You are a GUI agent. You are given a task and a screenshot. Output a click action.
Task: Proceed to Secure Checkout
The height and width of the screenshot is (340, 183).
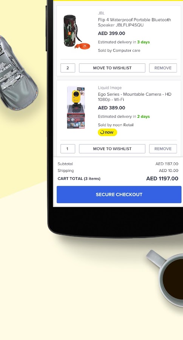click(x=119, y=195)
